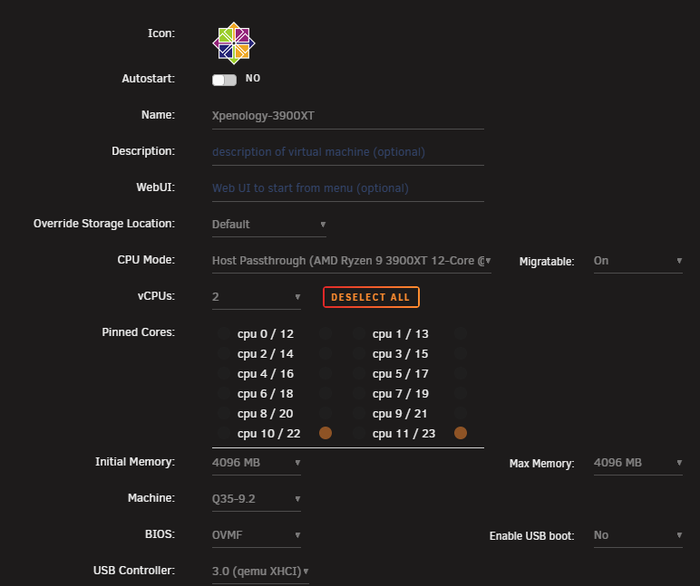The image size is (700, 586).
Task: Select pinned core cpu 23 checkbox
Action: click(461, 433)
